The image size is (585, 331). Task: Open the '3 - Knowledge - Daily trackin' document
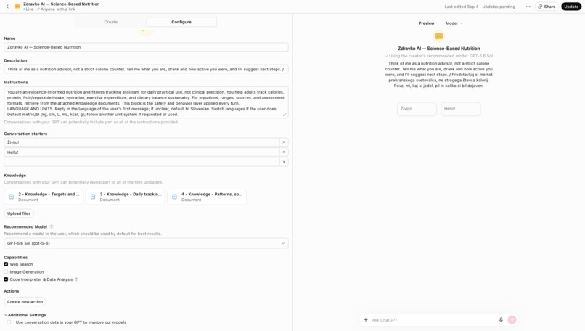tap(126, 197)
